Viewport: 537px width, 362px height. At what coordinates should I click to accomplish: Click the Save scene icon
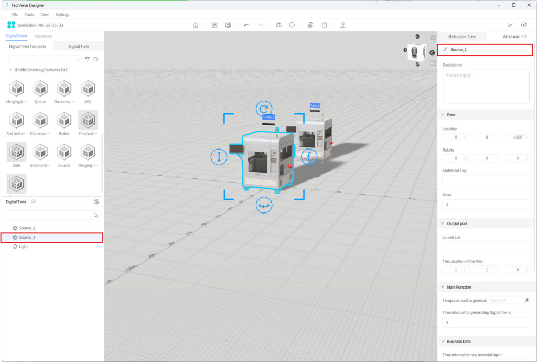coord(214,25)
